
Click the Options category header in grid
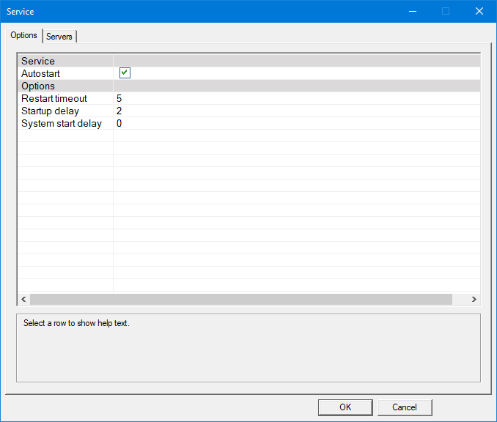pos(38,86)
